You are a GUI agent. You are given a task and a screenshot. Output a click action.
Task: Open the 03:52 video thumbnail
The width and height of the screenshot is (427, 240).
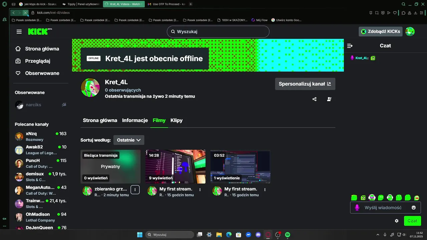point(241,167)
